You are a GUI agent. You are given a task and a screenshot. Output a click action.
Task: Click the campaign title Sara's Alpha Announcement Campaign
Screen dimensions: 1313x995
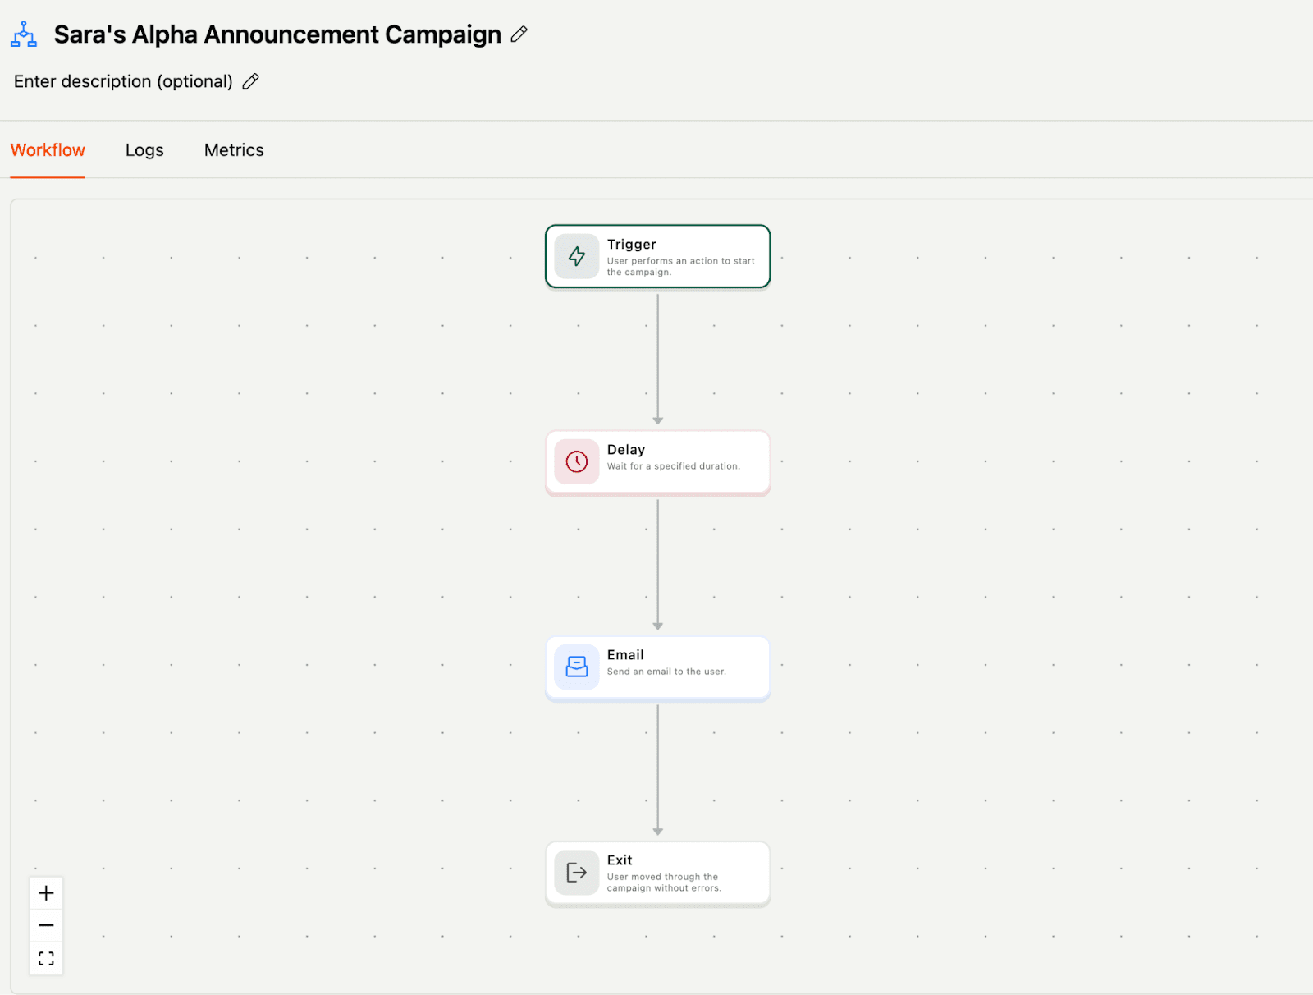[277, 34]
